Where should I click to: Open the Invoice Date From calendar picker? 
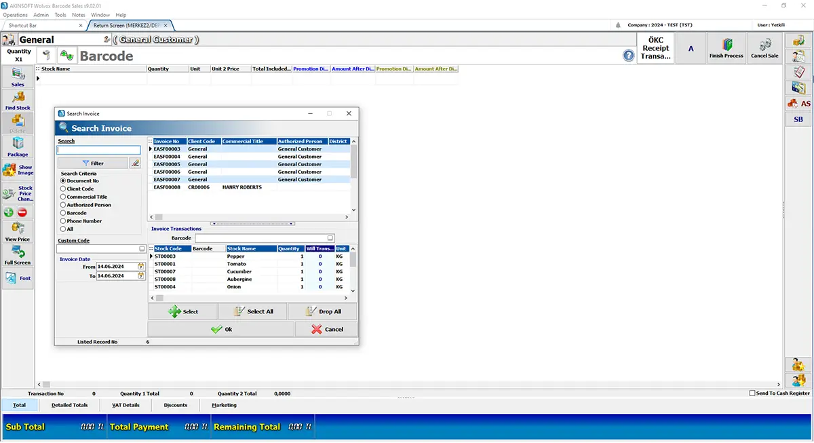pos(141,267)
